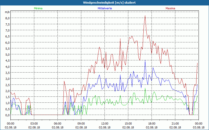The width and height of the screenshot is (209, 130).
Task: Click the 3,5 y-axis value
Action: pos(7,73)
